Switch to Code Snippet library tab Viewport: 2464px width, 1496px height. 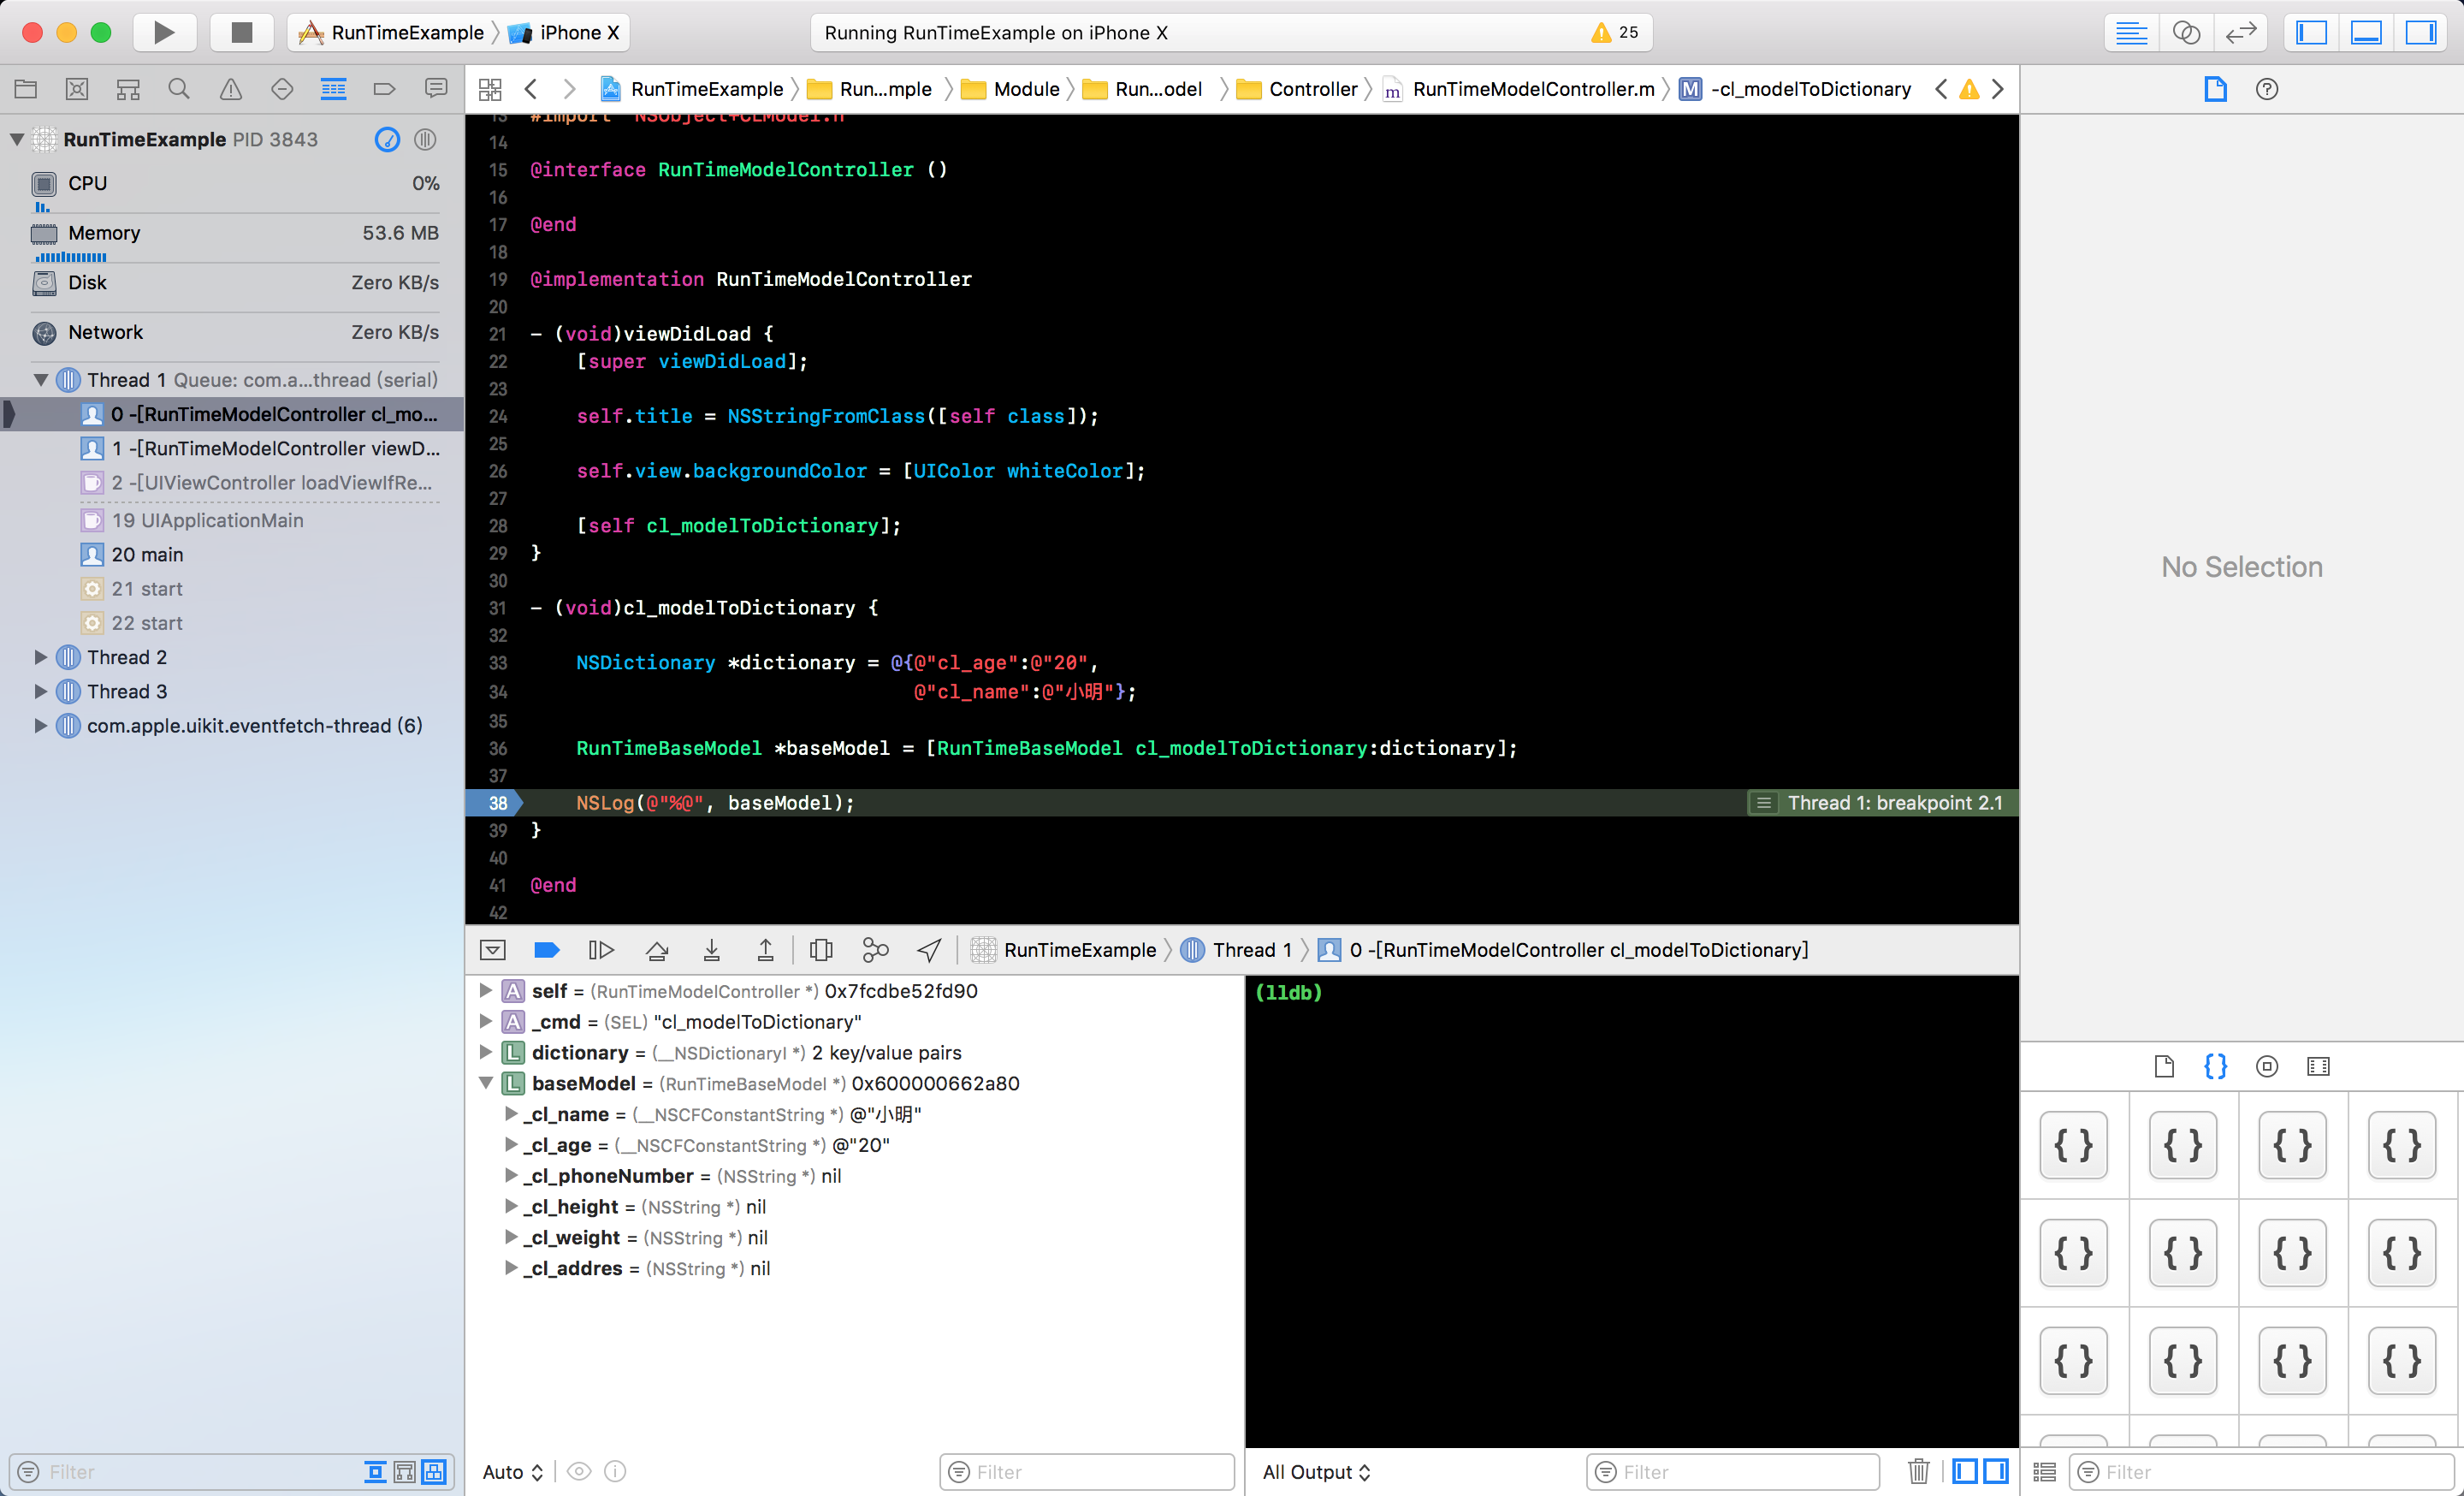[x=2215, y=1066]
